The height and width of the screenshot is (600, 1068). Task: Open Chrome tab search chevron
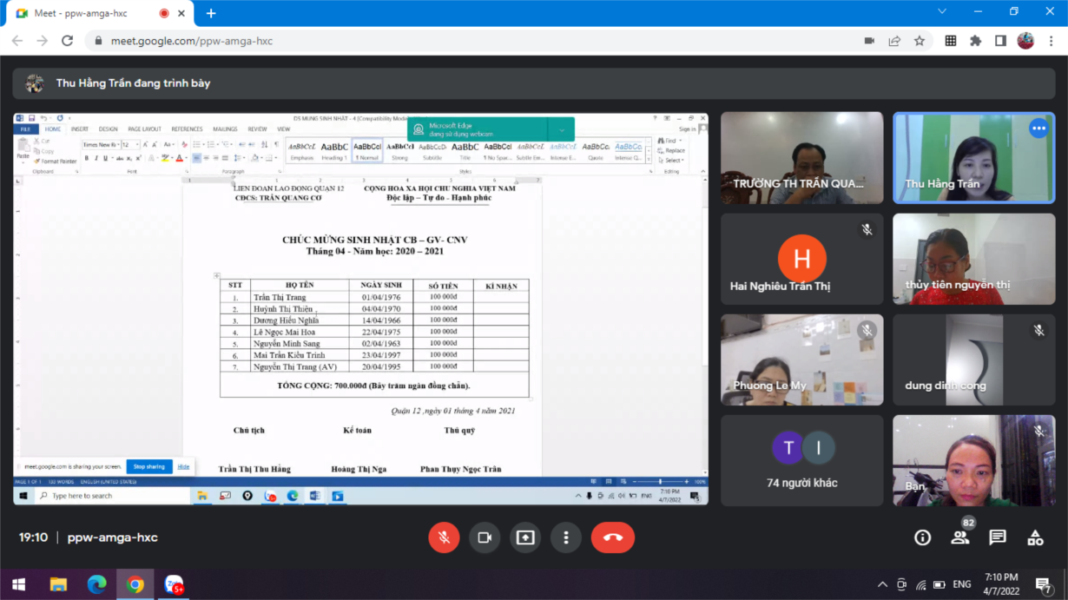tap(942, 11)
